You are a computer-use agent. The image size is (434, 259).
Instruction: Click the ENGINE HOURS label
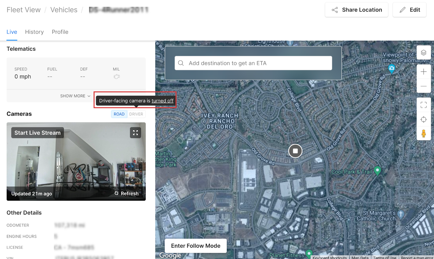22,236
